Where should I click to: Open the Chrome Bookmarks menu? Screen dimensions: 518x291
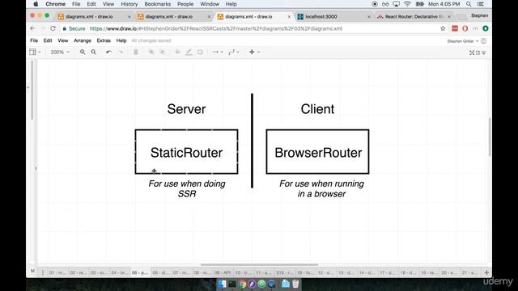(158, 4)
